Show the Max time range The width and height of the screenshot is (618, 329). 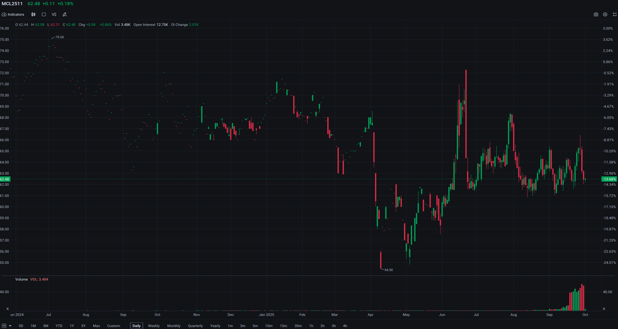coord(96,326)
